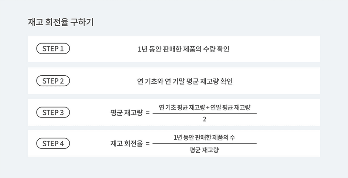The image size is (348, 178).
Task: Click the STEP 1 badge
Action: pyautogui.click(x=53, y=49)
